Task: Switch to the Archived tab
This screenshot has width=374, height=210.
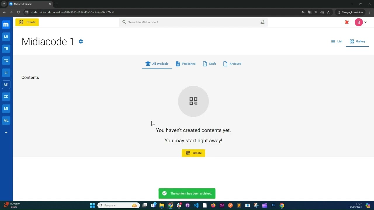Action: point(232,64)
